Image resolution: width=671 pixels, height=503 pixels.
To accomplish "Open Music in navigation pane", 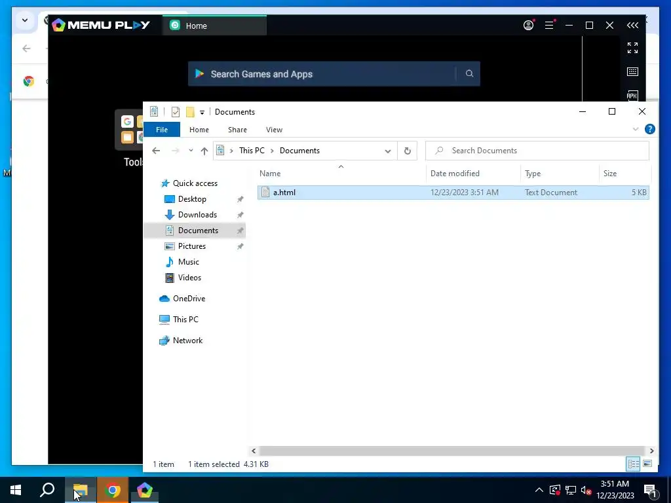I will coord(188,262).
